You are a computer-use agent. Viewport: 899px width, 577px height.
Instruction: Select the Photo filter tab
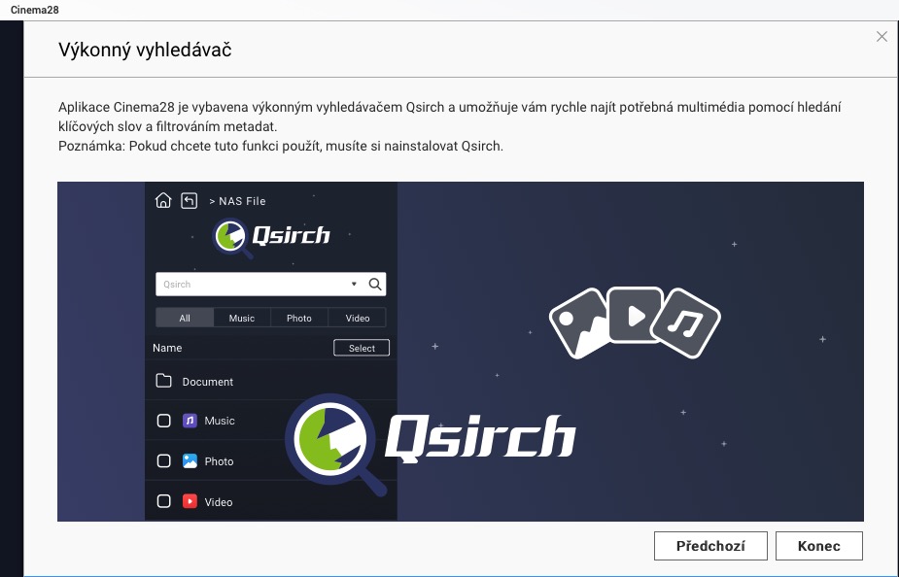(x=299, y=318)
